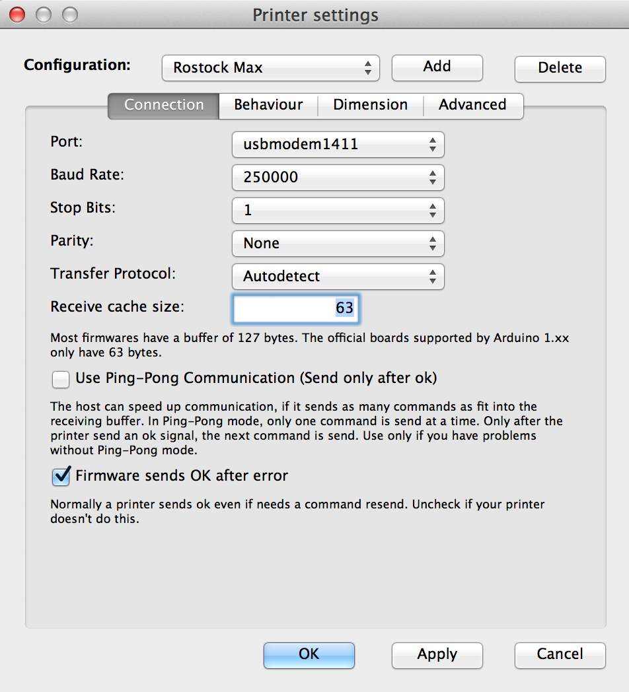This screenshot has height=692, width=629.
Task: Click Apply to save printer settings
Action: (437, 655)
